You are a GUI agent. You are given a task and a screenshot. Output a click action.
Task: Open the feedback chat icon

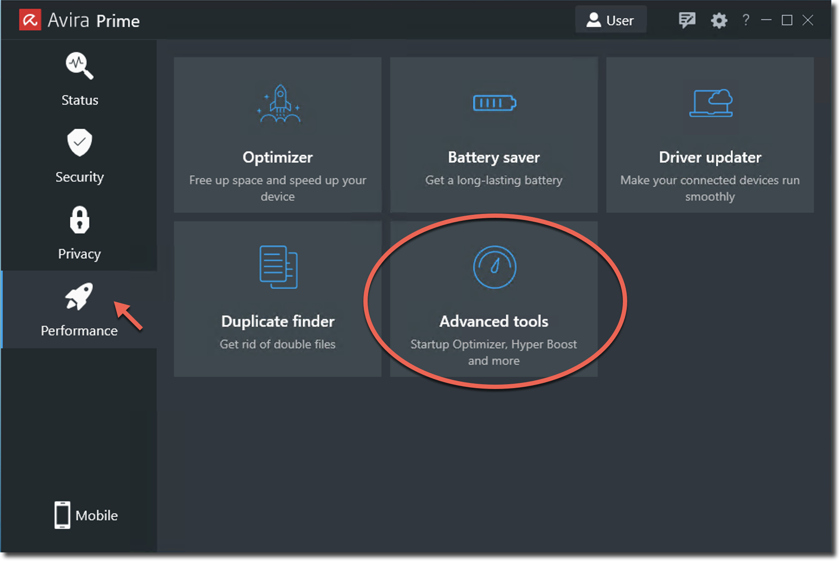click(x=687, y=20)
